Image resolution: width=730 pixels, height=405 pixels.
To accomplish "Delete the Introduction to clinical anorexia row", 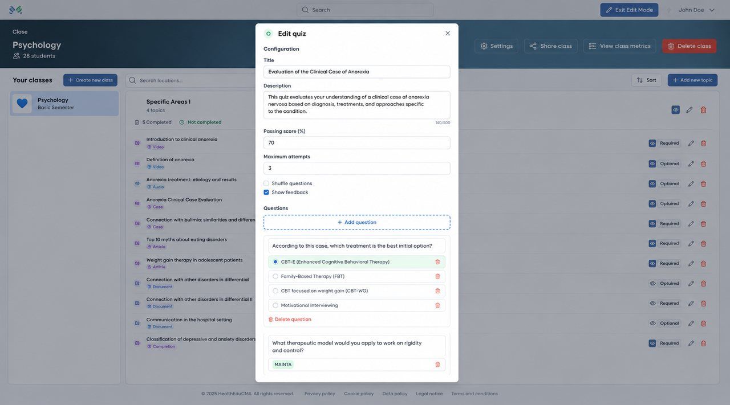I will pyautogui.click(x=704, y=144).
